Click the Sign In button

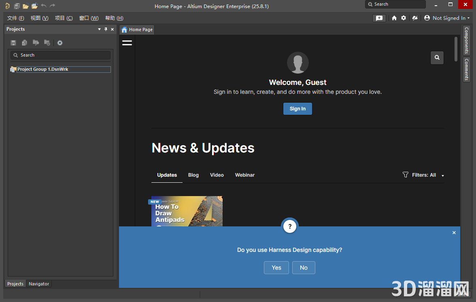point(297,108)
